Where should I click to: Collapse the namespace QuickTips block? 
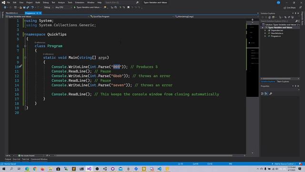click(x=25, y=34)
